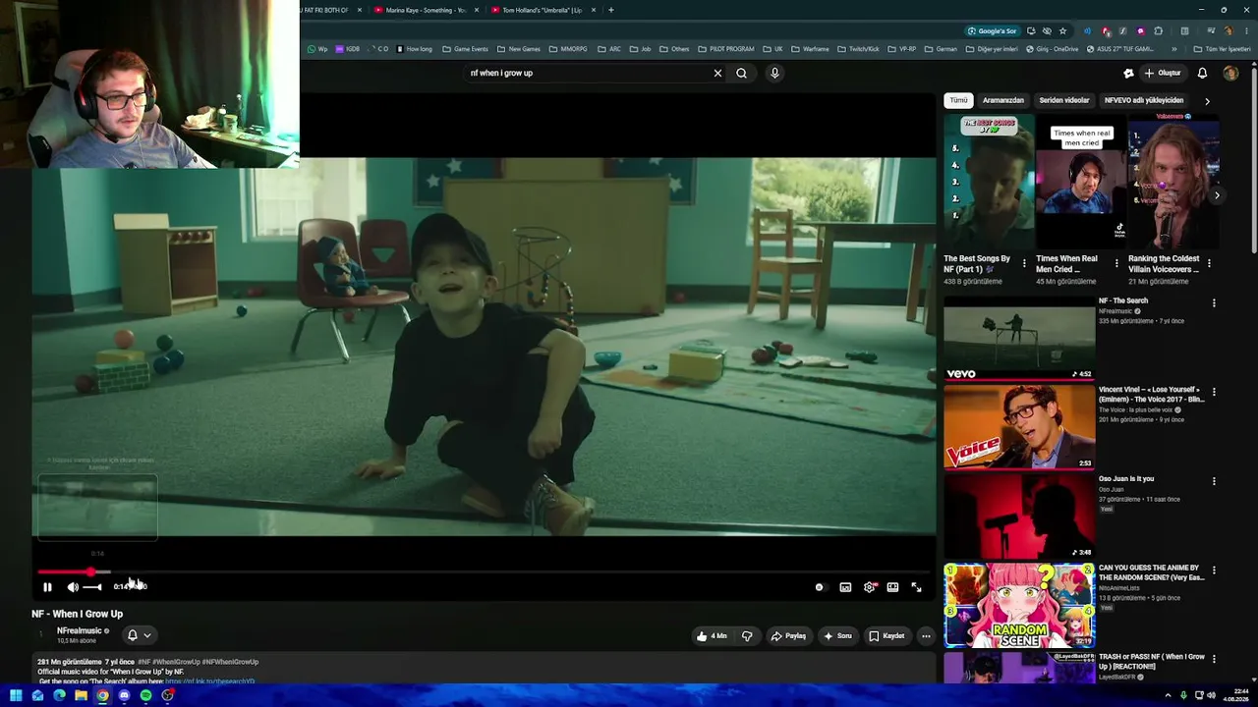Open the YouTube account avatar menu
The height and width of the screenshot is (707, 1258).
point(1230,73)
